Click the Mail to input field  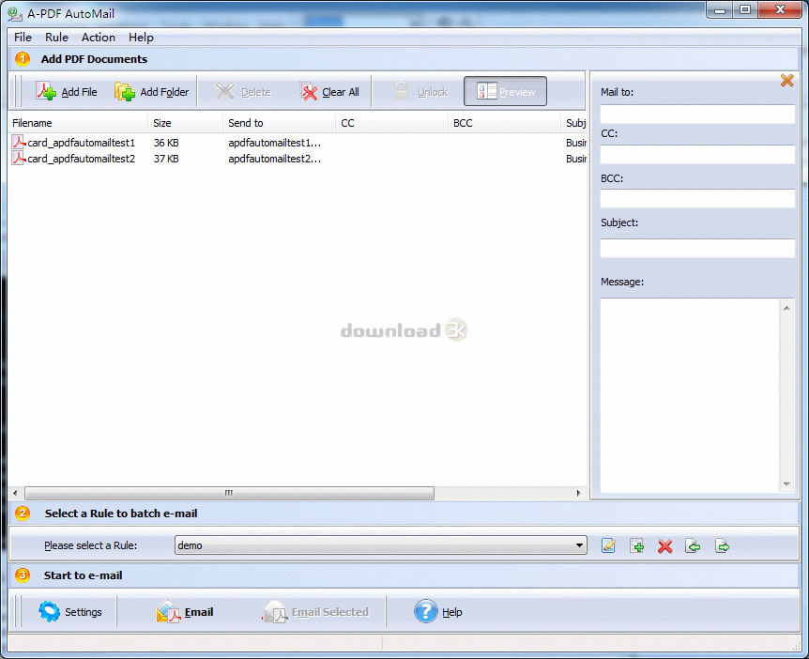[x=697, y=114]
